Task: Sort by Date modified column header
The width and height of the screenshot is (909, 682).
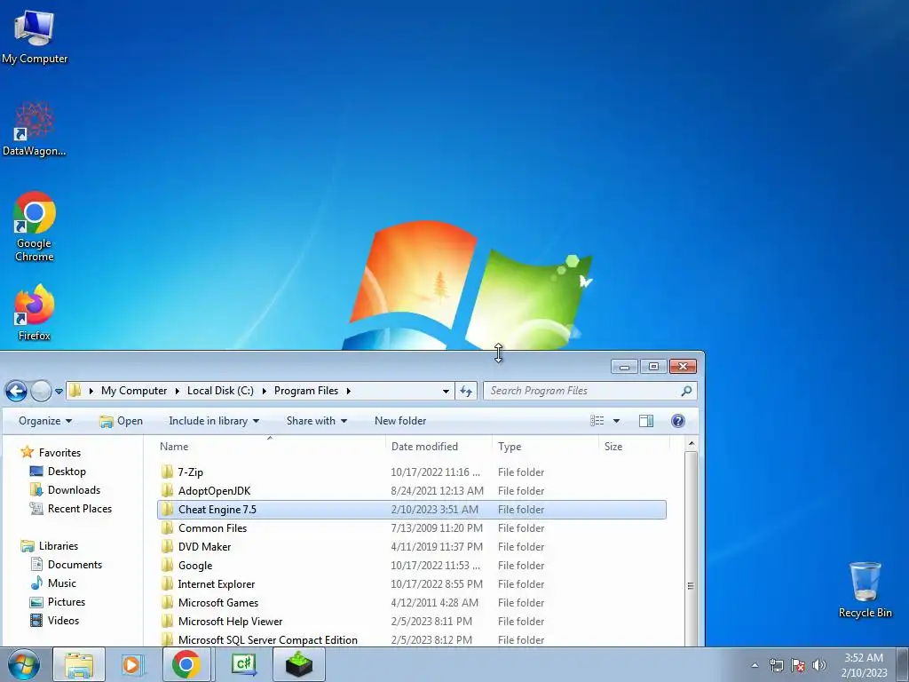Action: click(439, 447)
